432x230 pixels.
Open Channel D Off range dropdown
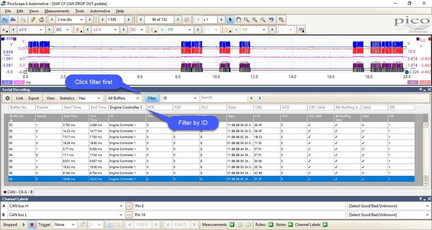[264, 30]
